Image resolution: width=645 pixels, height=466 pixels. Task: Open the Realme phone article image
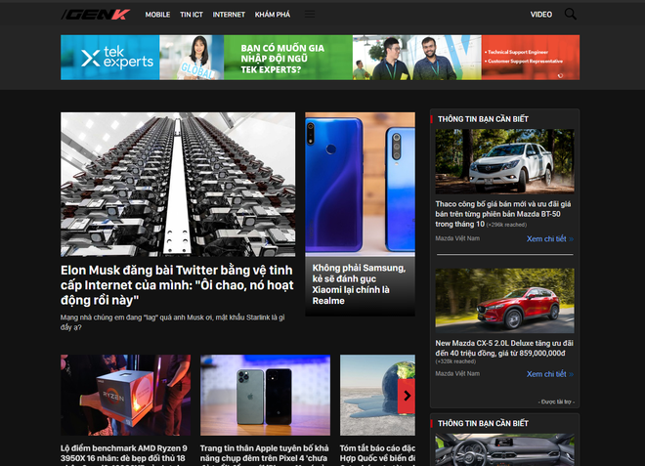[360, 184]
